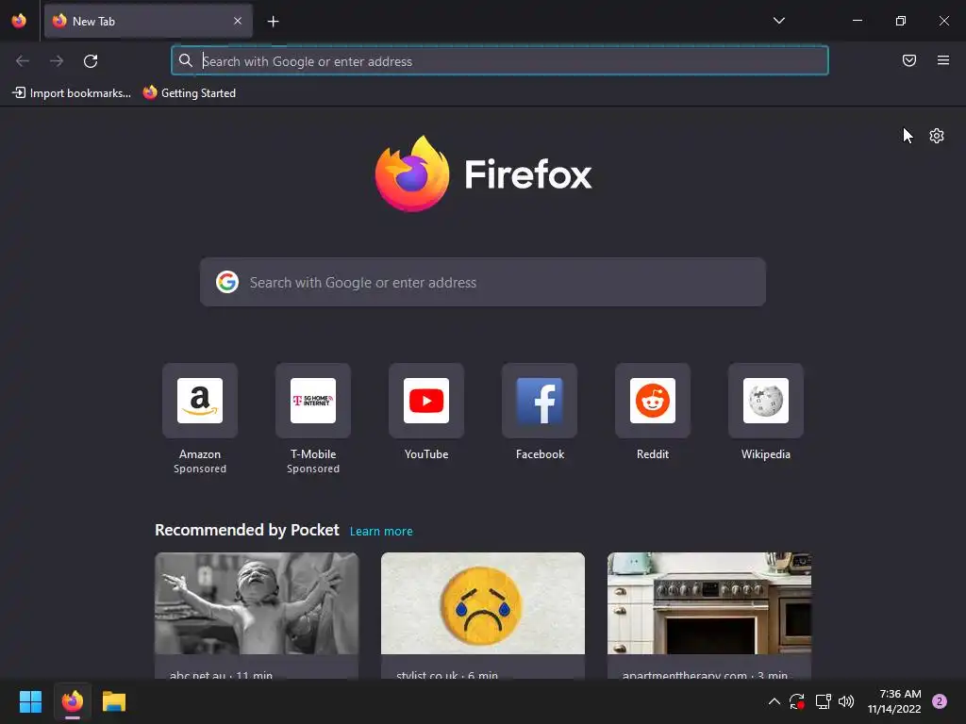Click the Firefox taskbar icon

(x=73, y=701)
